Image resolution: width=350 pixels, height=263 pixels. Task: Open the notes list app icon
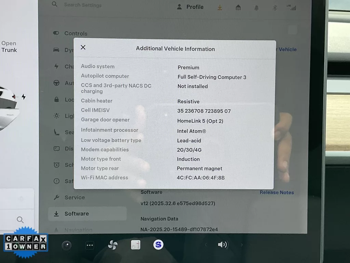135,245
